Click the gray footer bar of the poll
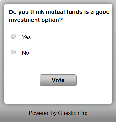The image size is (116, 122). click(x=58, y=113)
